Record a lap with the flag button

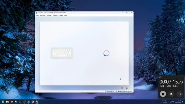(x=171, y=94)
